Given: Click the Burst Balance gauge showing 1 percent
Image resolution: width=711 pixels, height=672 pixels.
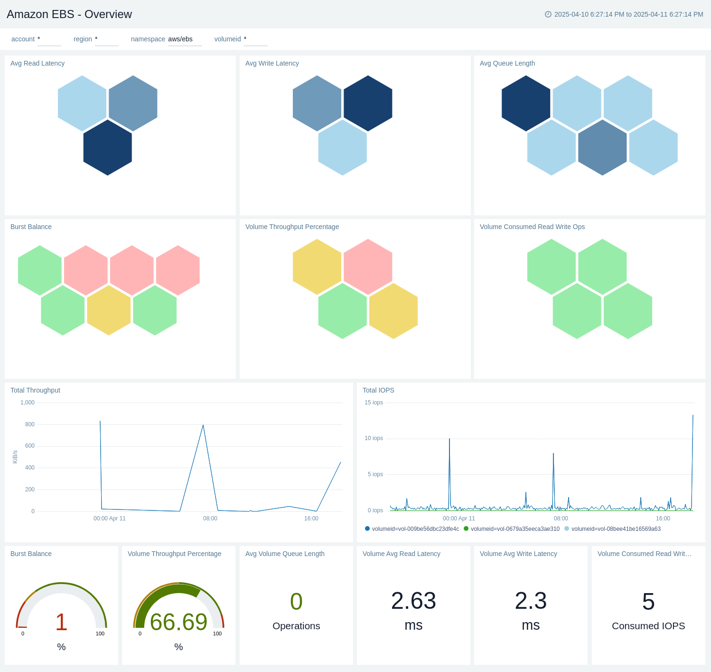Looking at the screenshot, I should (x=61, y=613).
